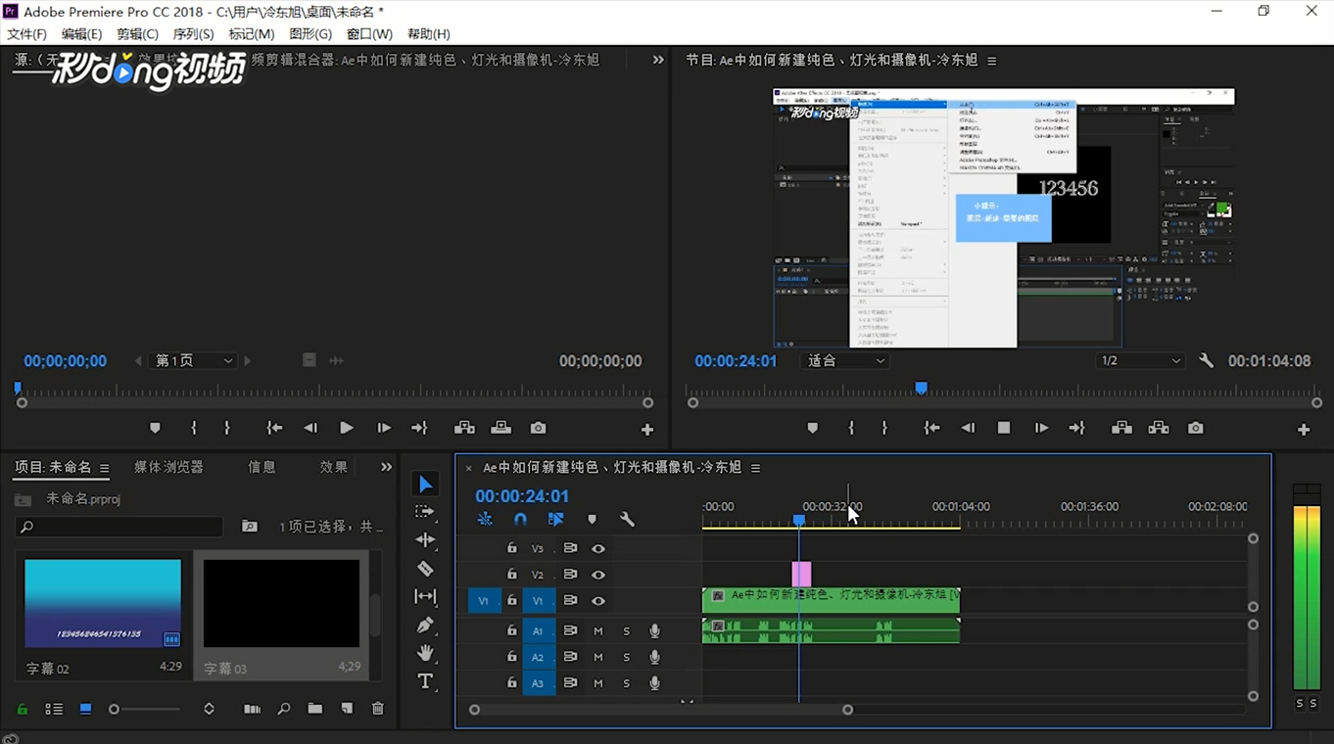Switch to 信息 tab
Image resolution: width=1334 pixels, height=744 pixels.
(x=262, y=467)
